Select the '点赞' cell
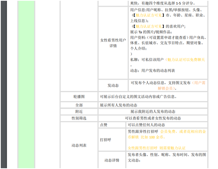Screen dimensions: 218x169 click(112, 125)
